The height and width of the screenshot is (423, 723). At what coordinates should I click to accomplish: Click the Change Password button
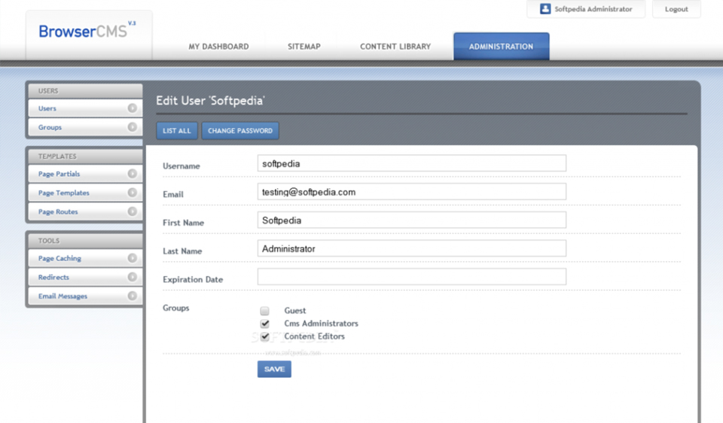[x=239, y=131]
